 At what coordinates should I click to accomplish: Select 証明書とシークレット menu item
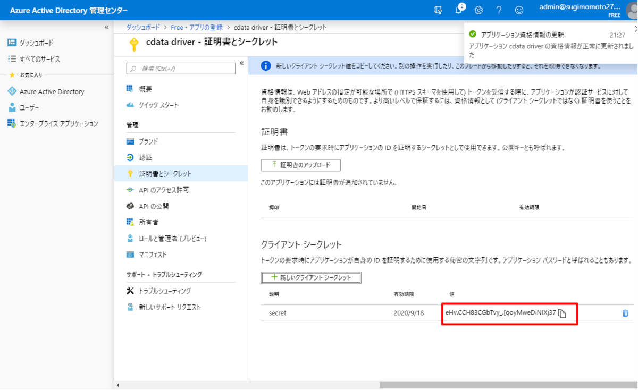(x=181, y=174)
